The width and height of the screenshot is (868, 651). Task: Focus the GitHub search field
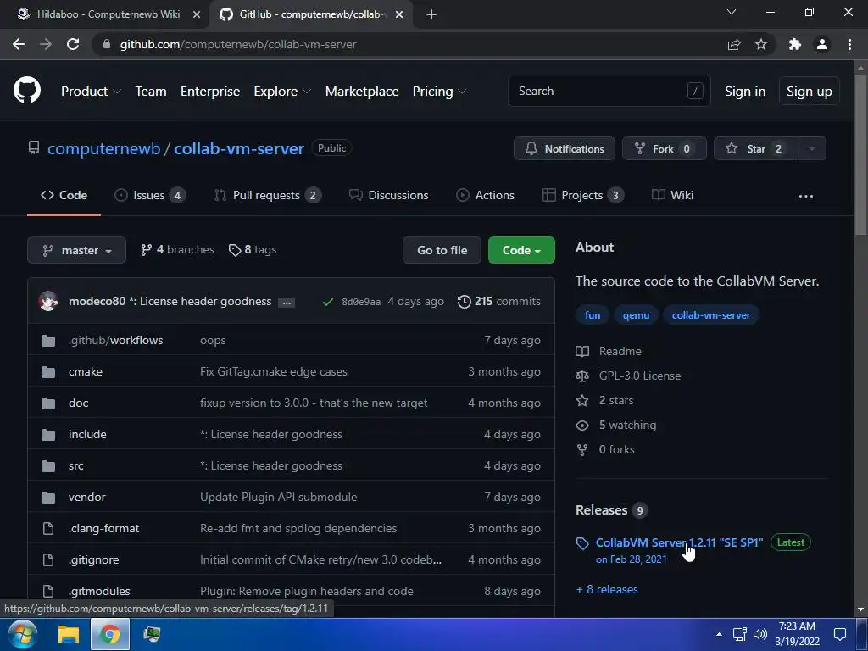609,91
